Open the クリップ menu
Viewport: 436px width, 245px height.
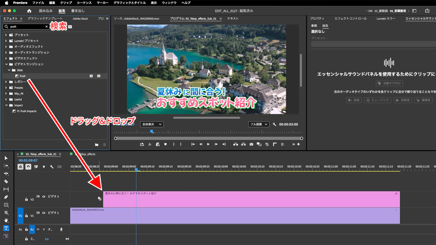[66, 3]
